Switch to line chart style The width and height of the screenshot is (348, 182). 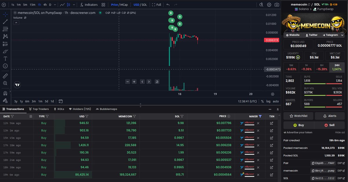tap(62, 5)
